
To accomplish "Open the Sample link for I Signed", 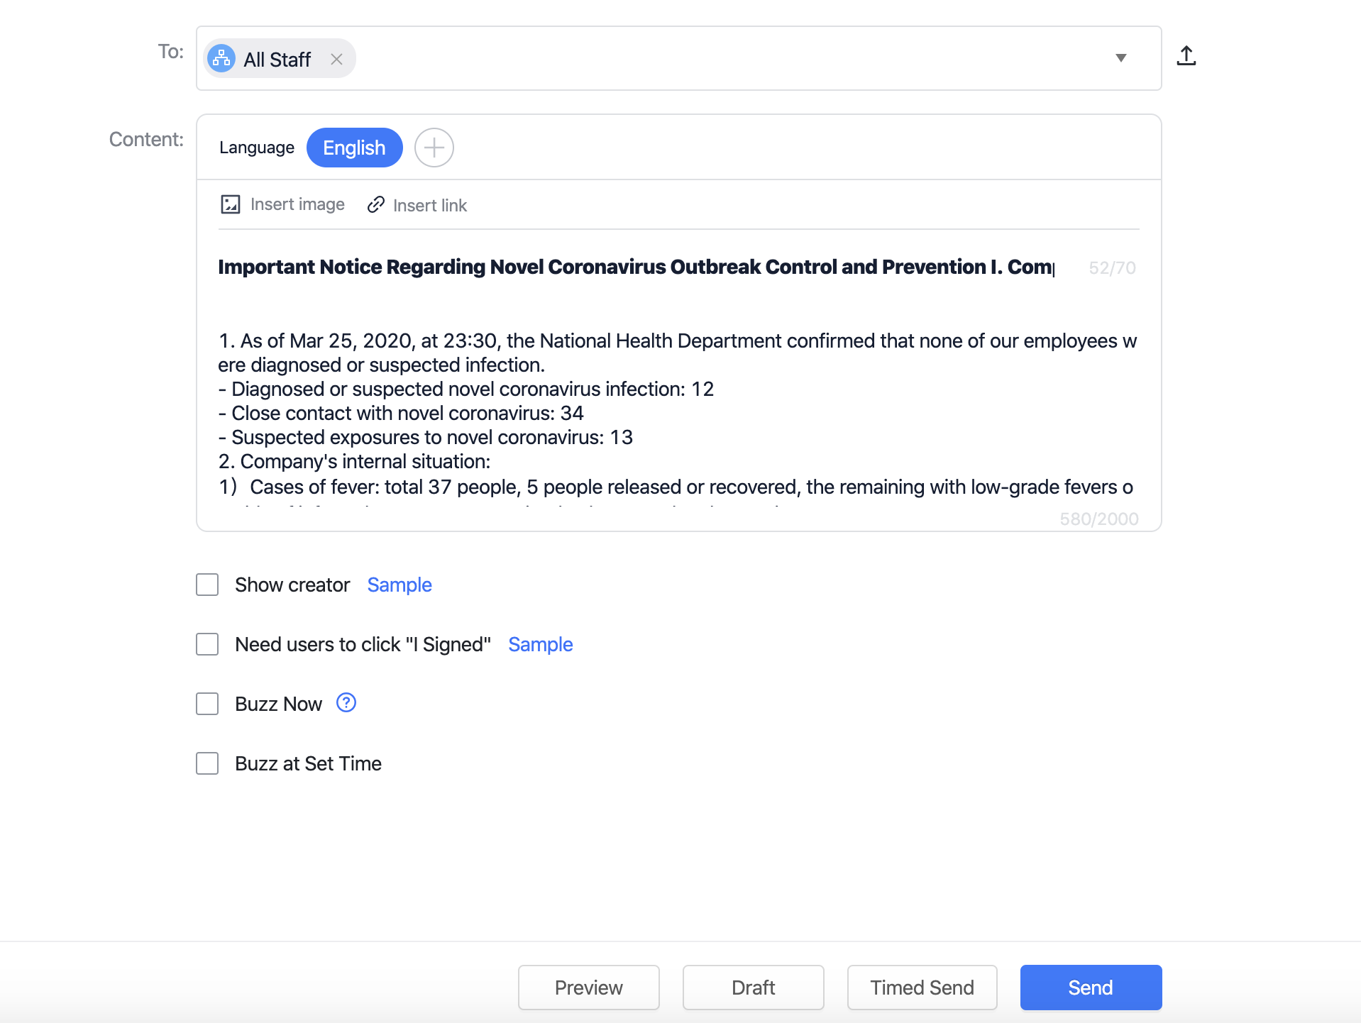I will point(541,644).
